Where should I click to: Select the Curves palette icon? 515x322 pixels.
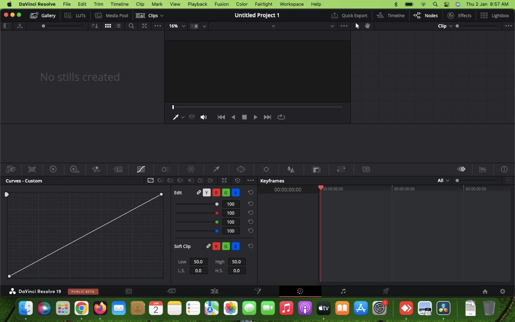click(141, 169)
